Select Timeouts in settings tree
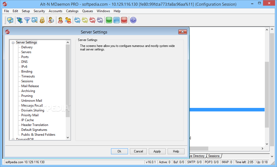This screenshot has height=167, width=277. click(x=28, y=76)
